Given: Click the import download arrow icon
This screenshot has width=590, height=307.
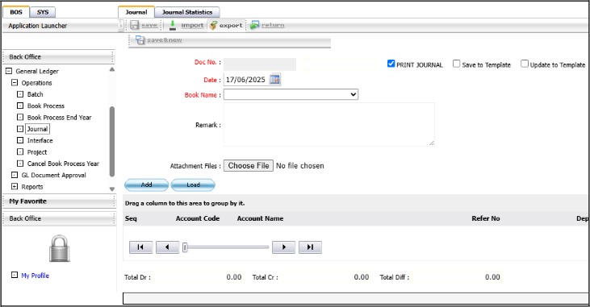Looking at the screenshot, I should pyautogui.click(x=173, y=25).
